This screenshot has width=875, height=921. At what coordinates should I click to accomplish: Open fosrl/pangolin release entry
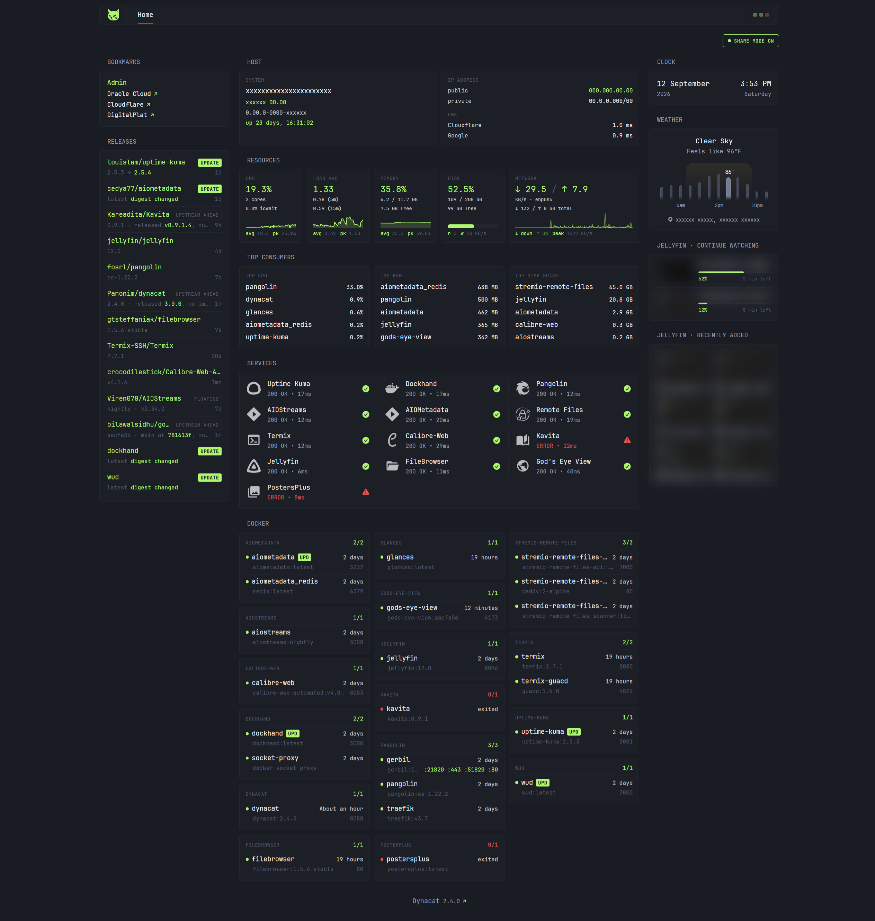coord(134,267)
